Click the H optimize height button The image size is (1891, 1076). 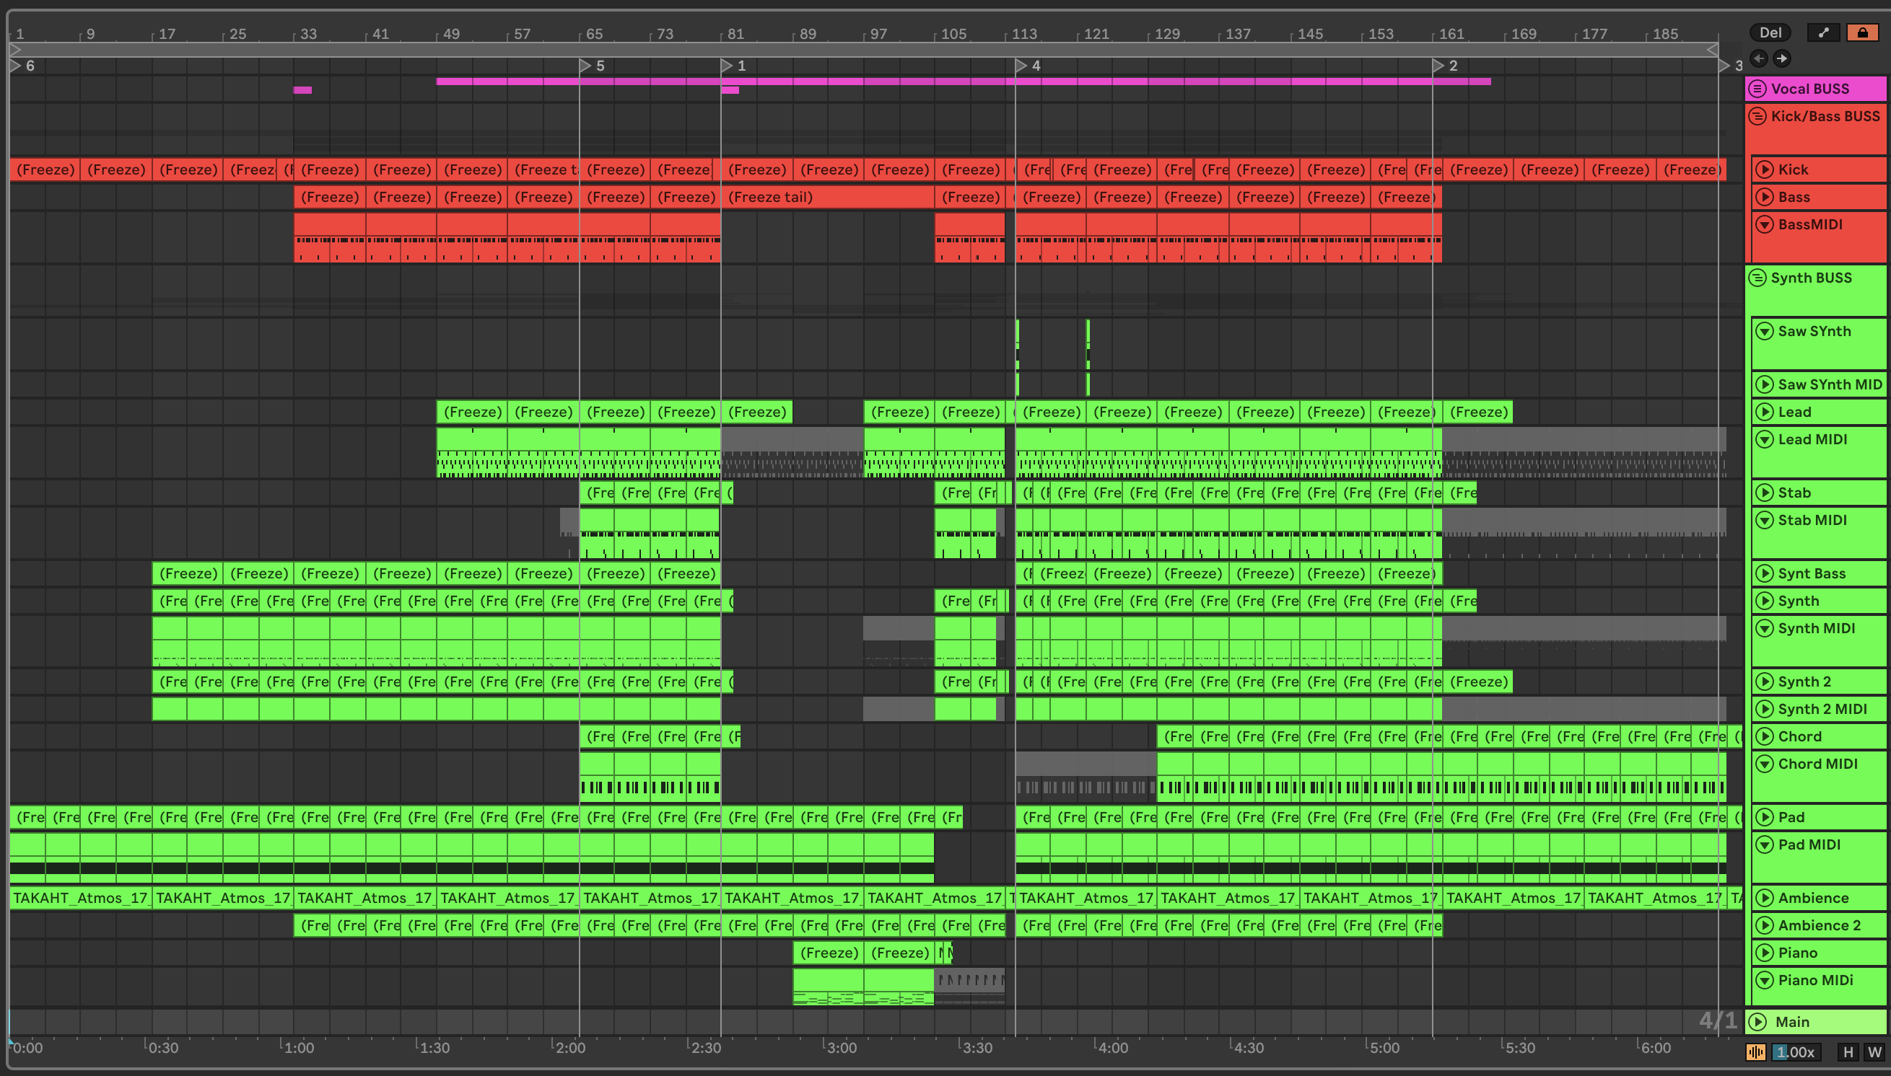(x=1848, y=1052)
